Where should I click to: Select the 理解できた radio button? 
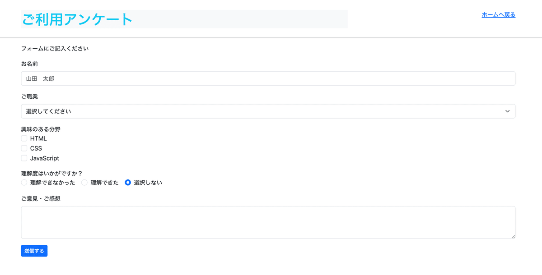click(84, 182)
